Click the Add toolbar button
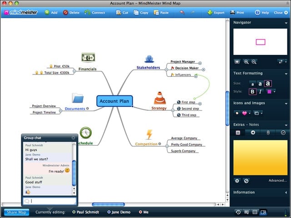This screenshot has width=291, height=218. (x=51, y=13)
